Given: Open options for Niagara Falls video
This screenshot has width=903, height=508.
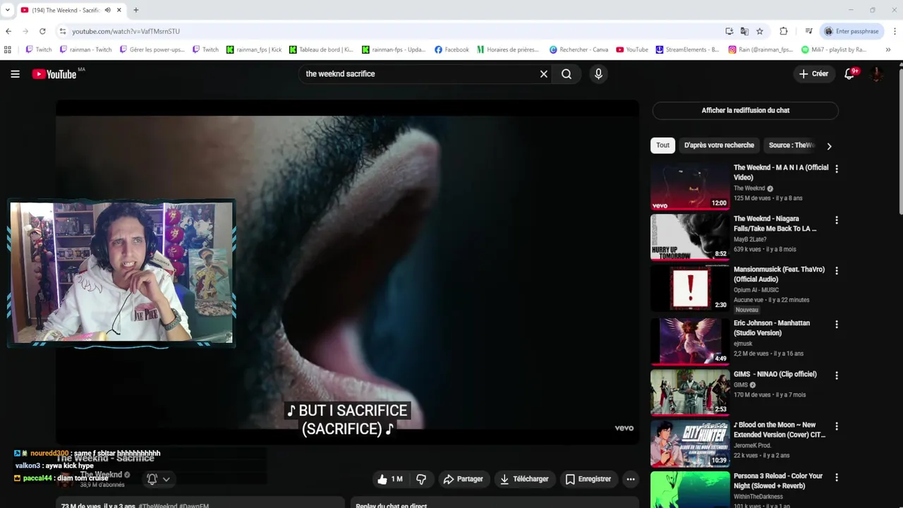Looking at the screenshot, I should [x=837, y=220].
